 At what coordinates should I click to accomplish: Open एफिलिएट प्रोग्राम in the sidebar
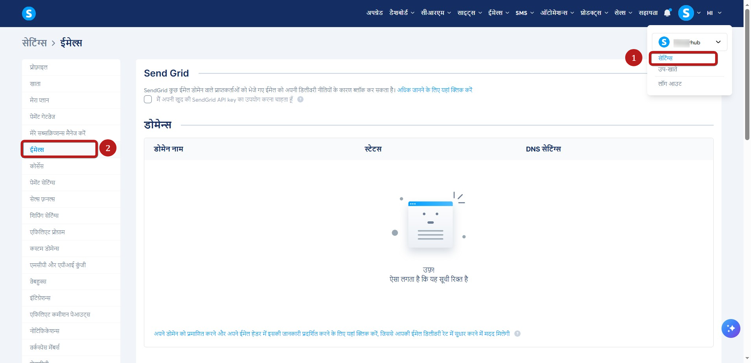point(71,232)
